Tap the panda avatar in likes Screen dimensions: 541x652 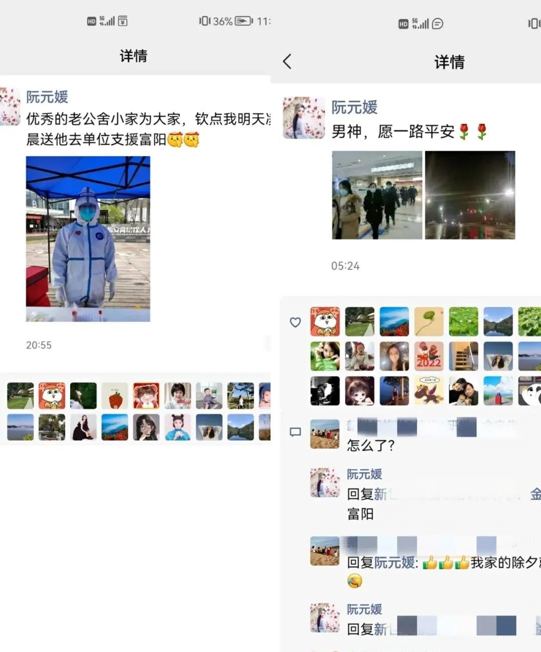[530, 391]
